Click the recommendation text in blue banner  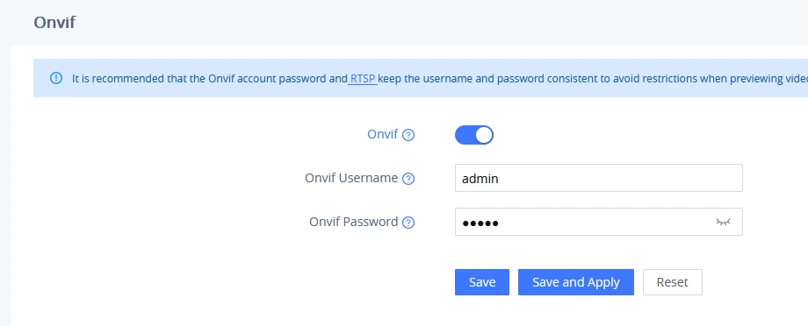click(439, 79)
